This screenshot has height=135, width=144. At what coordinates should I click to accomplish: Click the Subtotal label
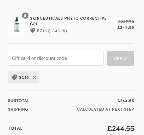pos(19,101)
